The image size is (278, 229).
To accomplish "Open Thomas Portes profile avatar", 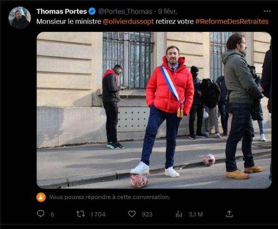I will tap(19, 18).
